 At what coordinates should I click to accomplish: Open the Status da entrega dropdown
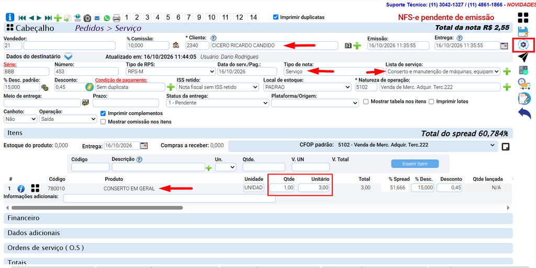tap(217, 102)
